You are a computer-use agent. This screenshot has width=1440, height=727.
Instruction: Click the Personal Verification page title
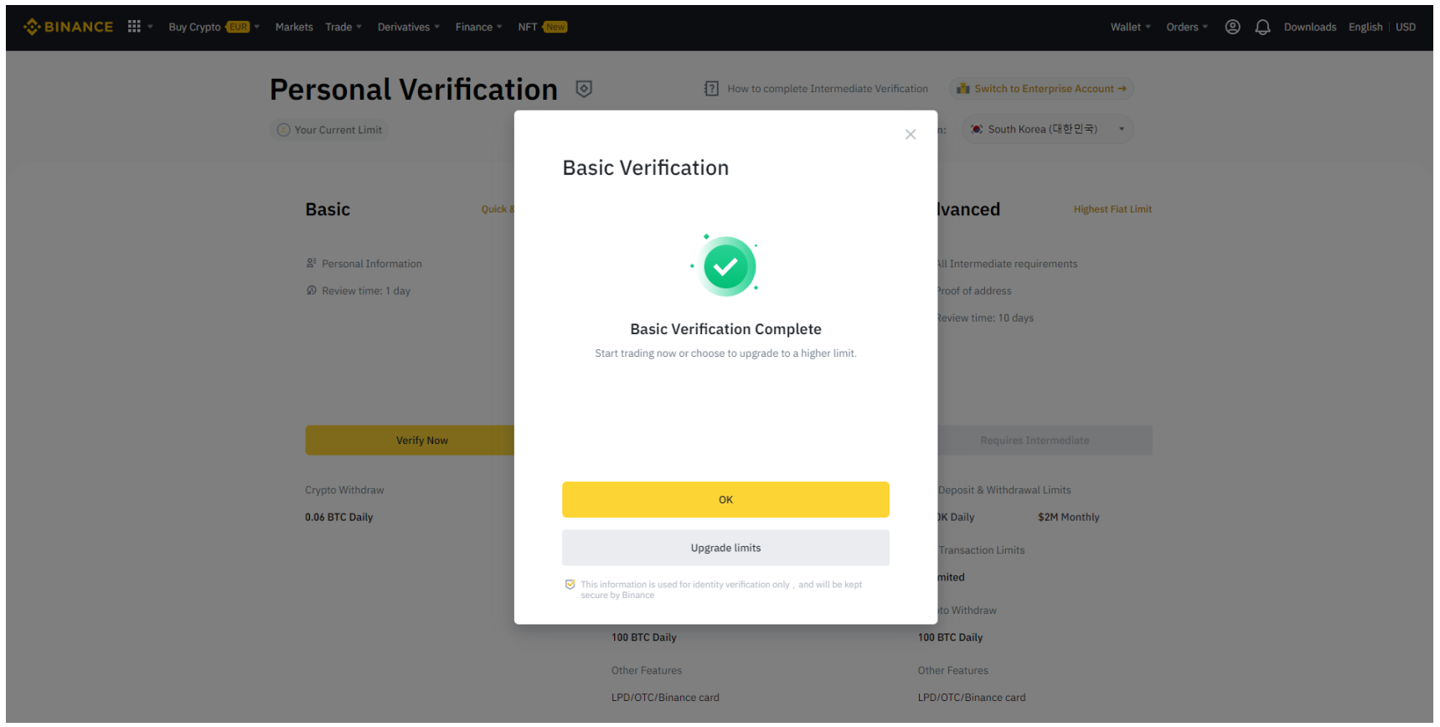(414, 90)
